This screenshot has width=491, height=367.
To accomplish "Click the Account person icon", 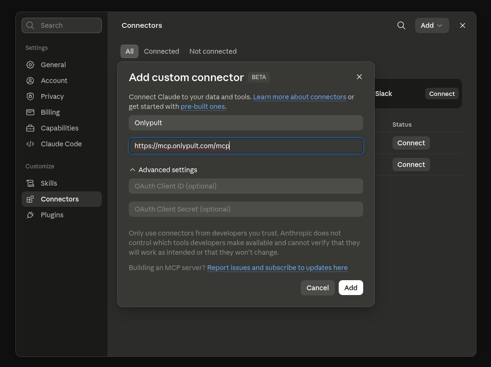I will 30,81.
